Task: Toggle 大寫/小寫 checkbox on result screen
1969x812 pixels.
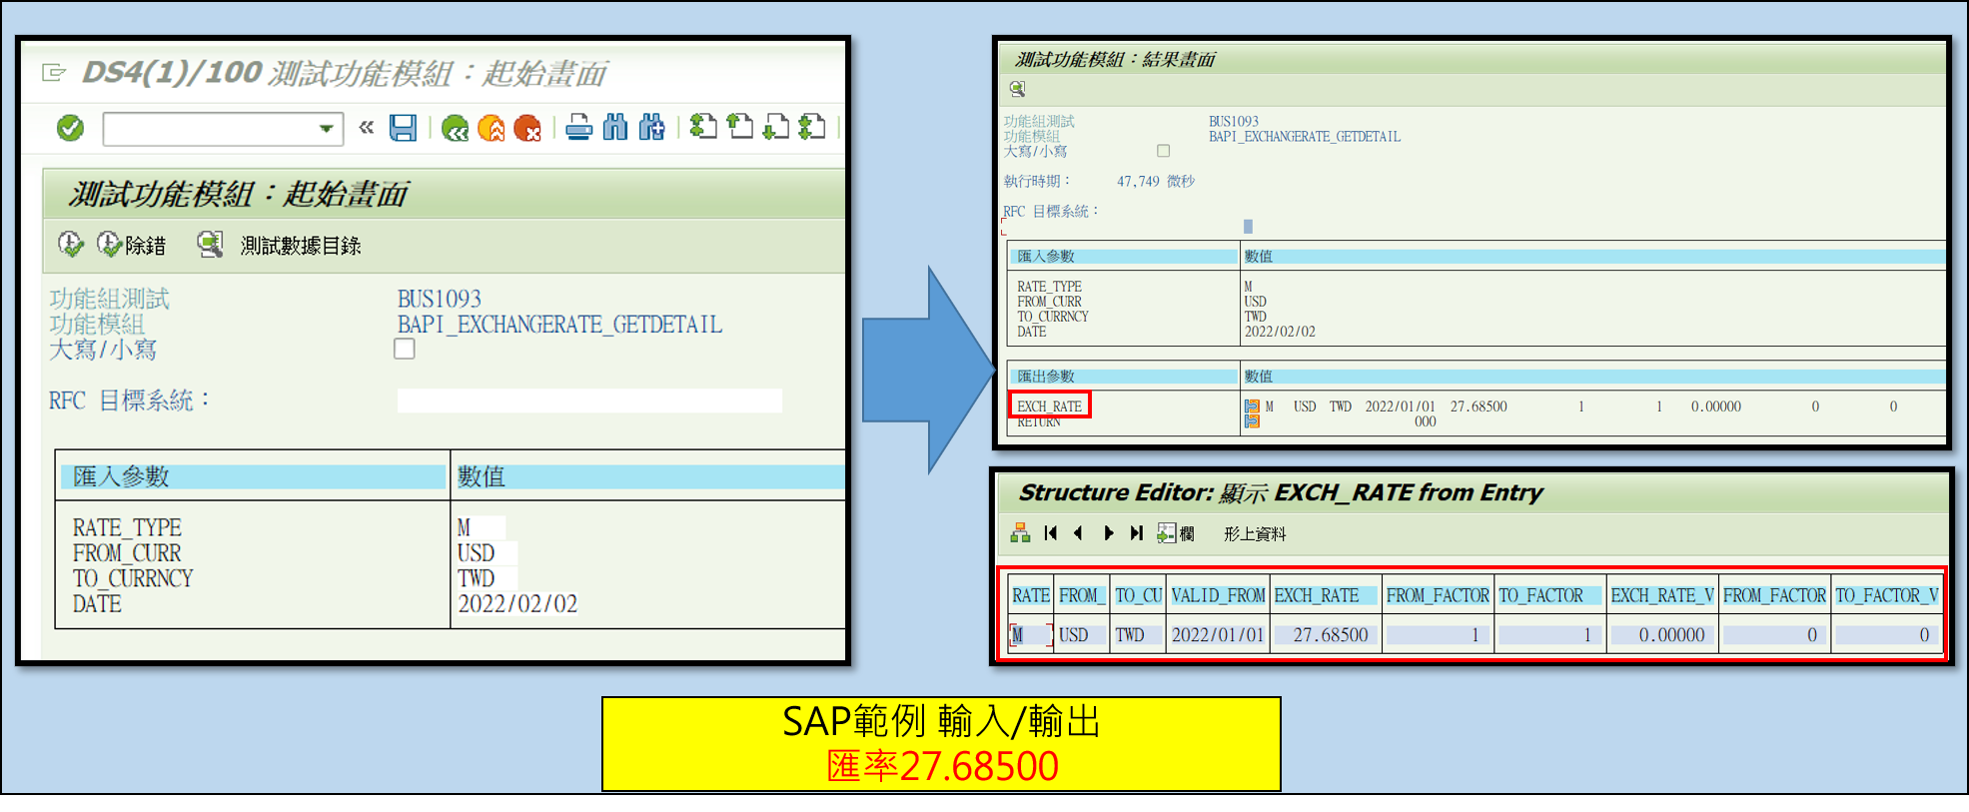Action: (1163, 151)
